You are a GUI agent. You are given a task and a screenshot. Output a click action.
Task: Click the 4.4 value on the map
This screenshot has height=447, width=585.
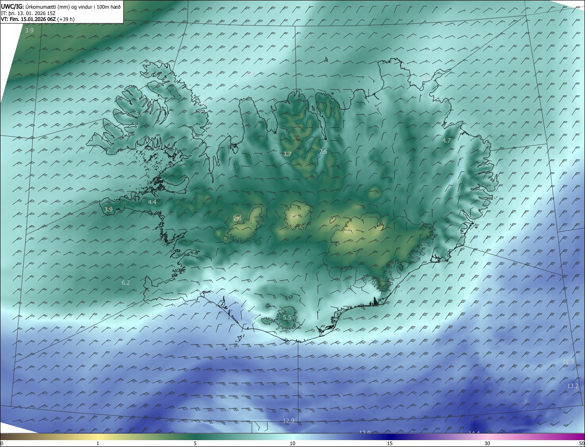tap(152, 202)
